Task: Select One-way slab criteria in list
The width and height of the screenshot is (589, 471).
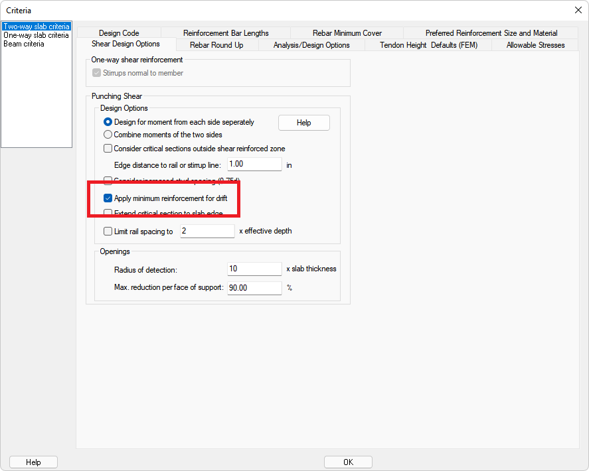Action: 35,35
